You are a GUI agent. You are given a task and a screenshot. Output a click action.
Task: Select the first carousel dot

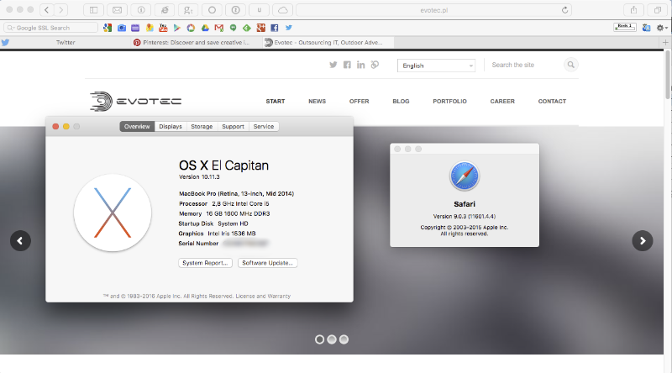click(319, 339)
